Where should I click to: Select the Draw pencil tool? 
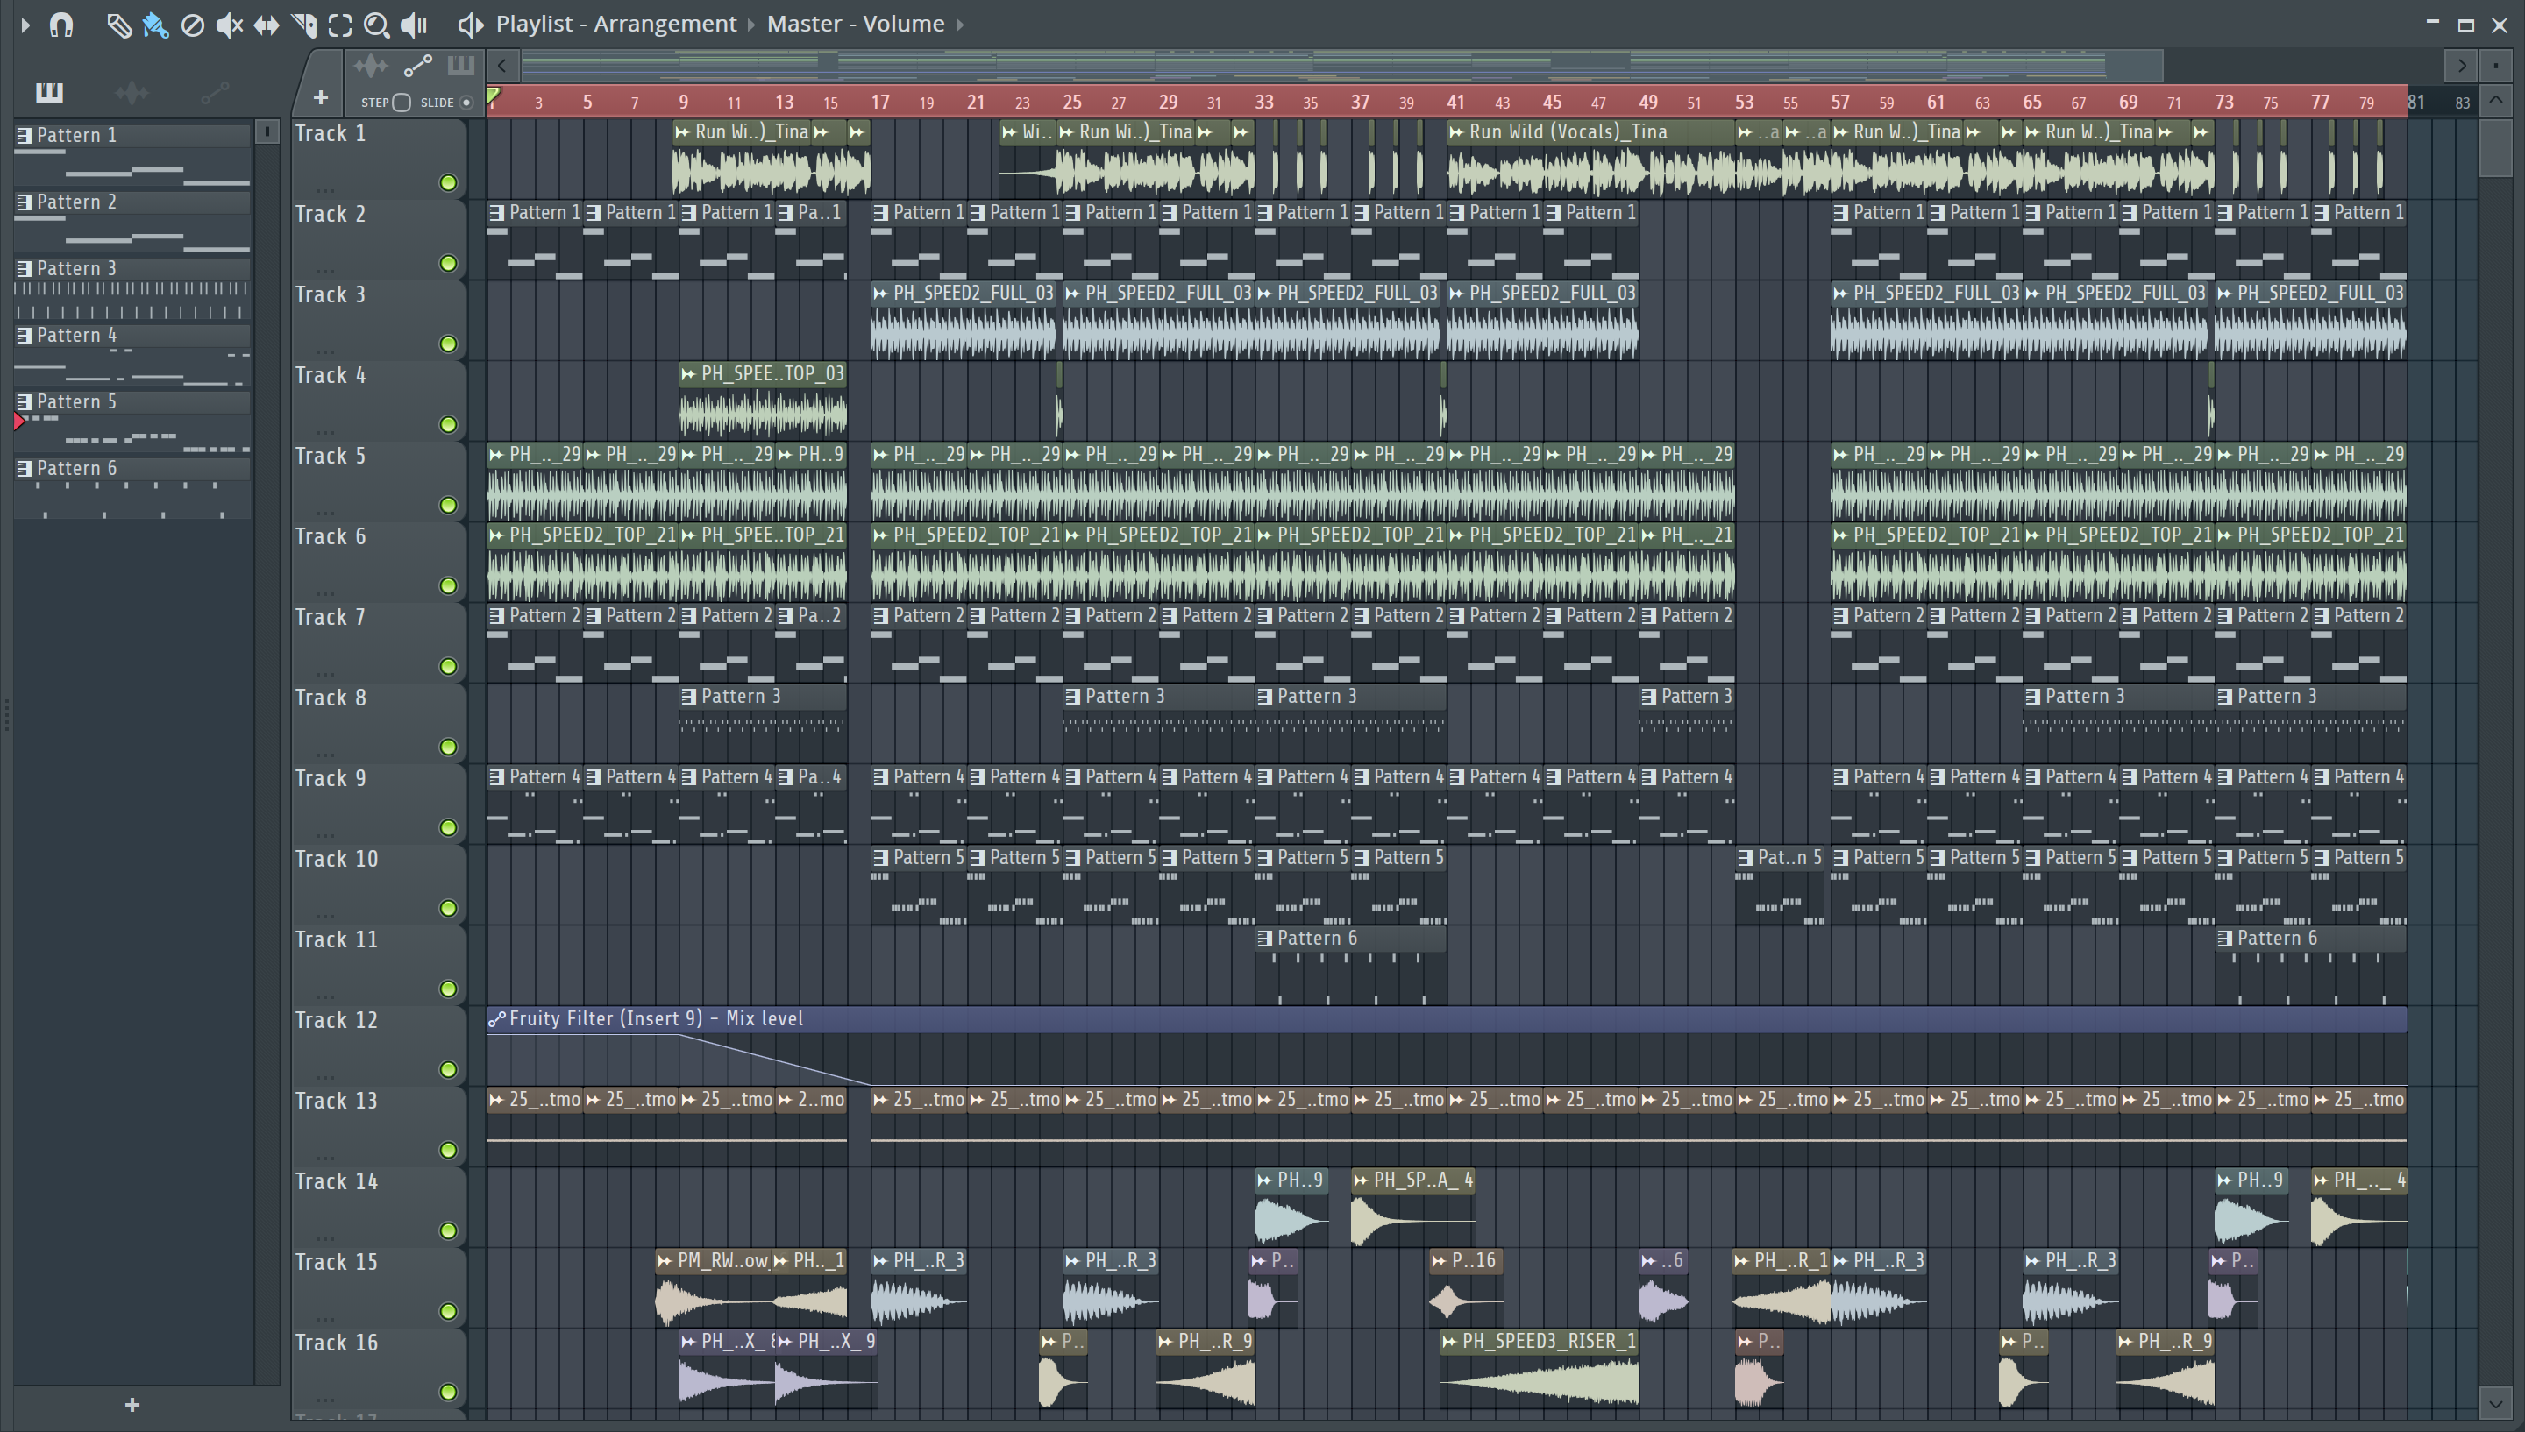[118, 25]
